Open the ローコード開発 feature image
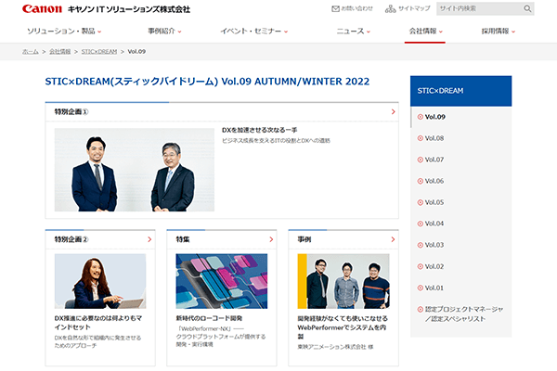Image resolution: width=557 pixels, height=371 pixels. click(x=221, y=281)
